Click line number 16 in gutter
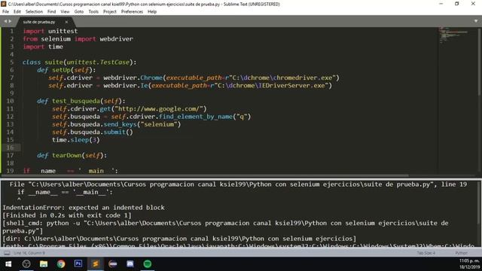Viewport: 482px width, 271px height. click(10, 148)
